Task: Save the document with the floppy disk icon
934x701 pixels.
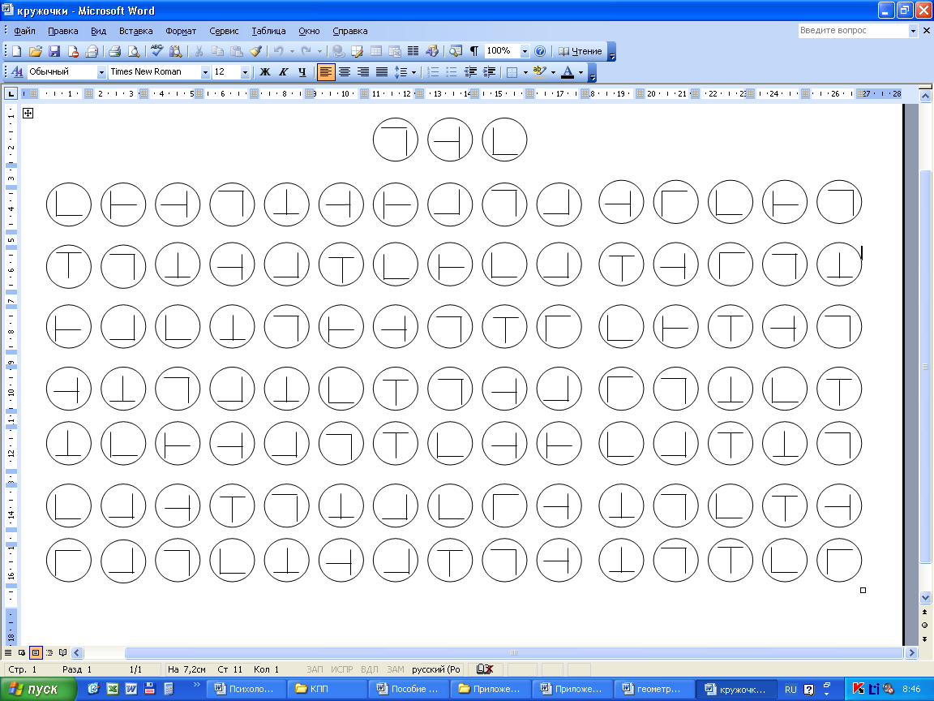Action: tap(54, 51)
